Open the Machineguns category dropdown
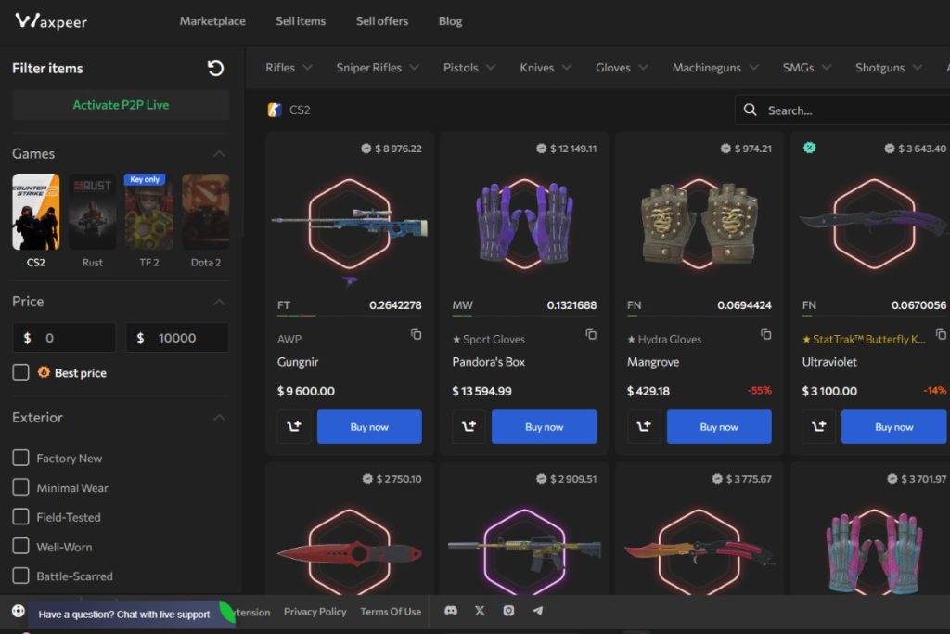 pyautogui.click(x=715, y=67)
